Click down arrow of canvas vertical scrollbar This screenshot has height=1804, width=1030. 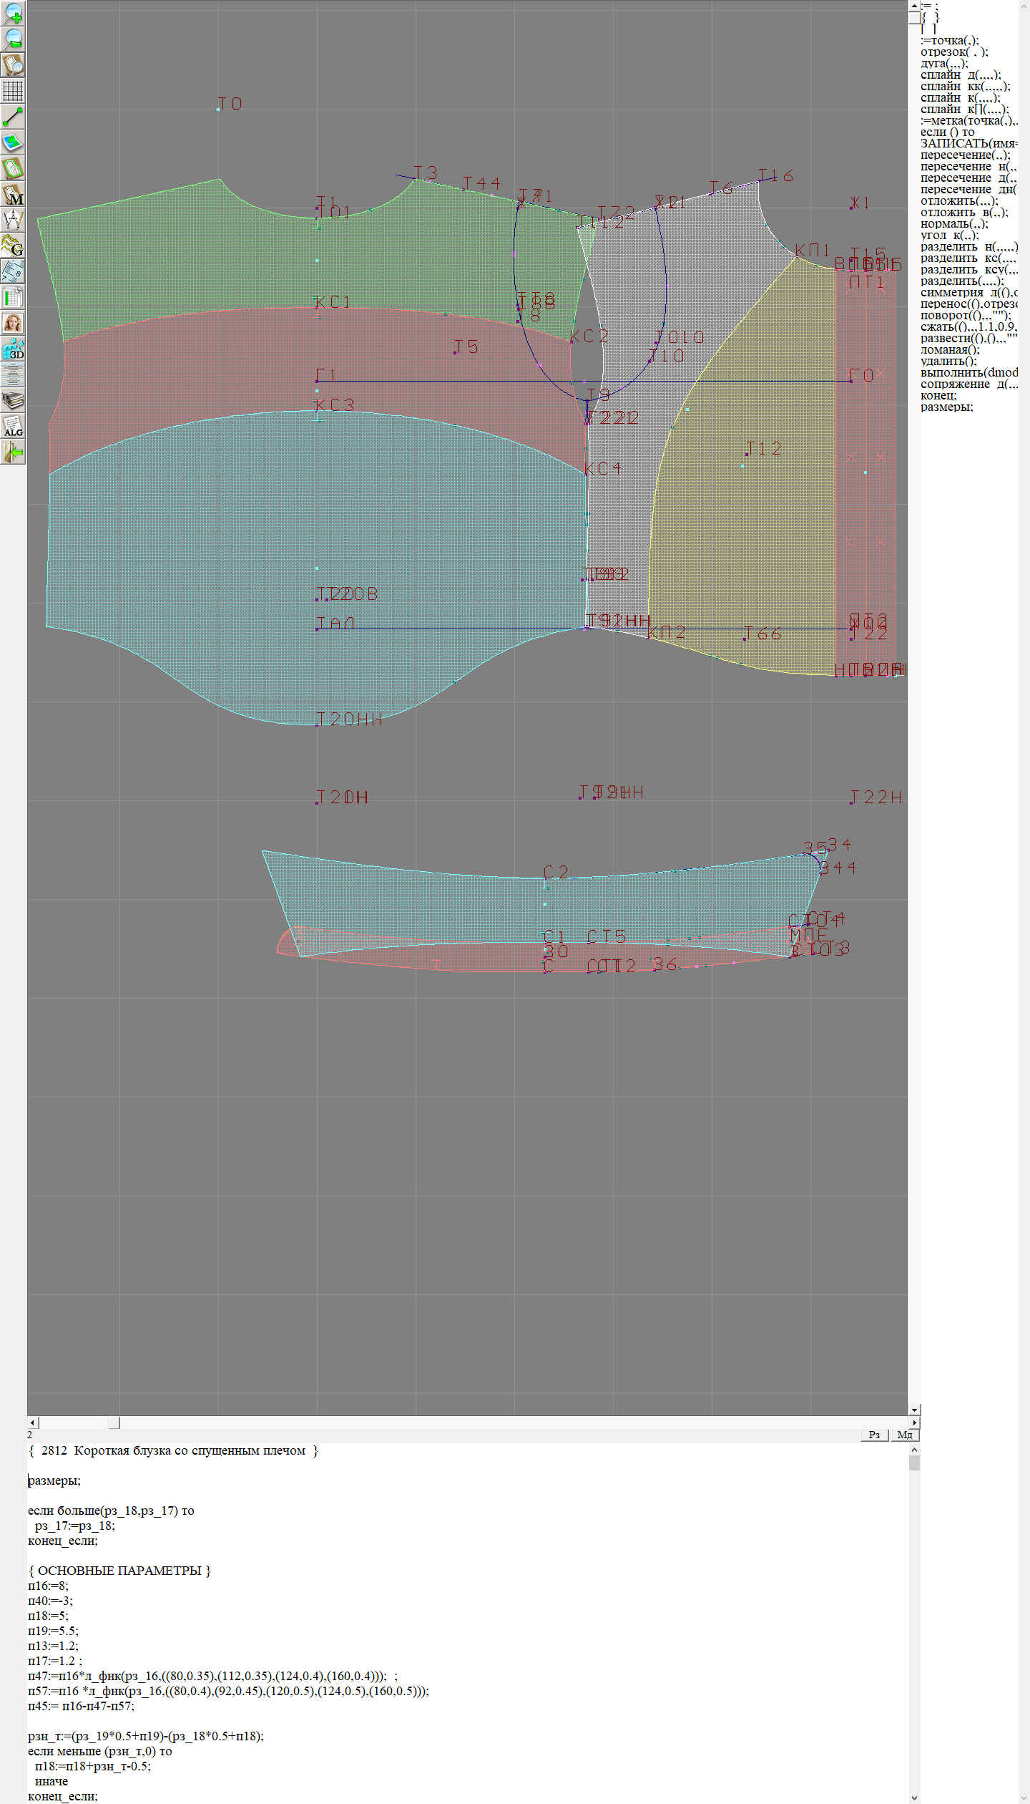914,1410
